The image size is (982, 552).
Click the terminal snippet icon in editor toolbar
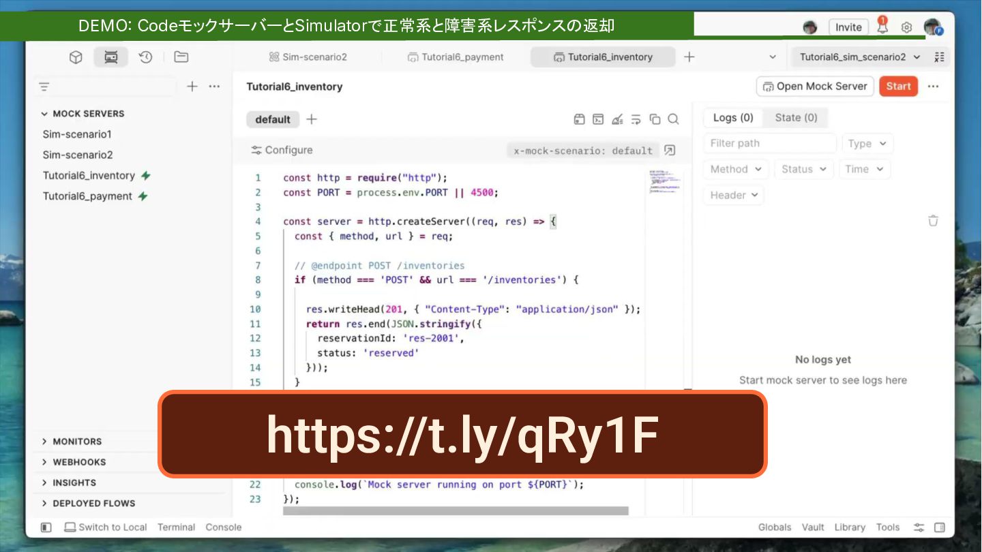pos(598,119)
